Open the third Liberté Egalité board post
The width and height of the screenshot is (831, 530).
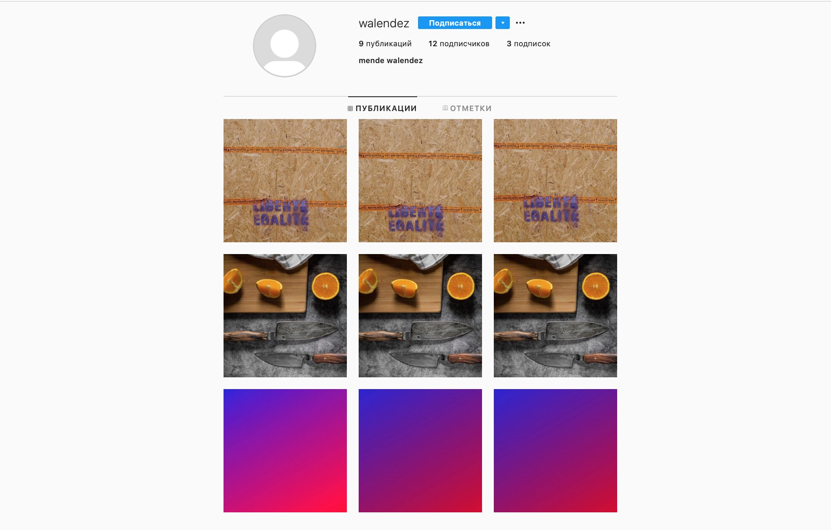[x=555, y=180]
